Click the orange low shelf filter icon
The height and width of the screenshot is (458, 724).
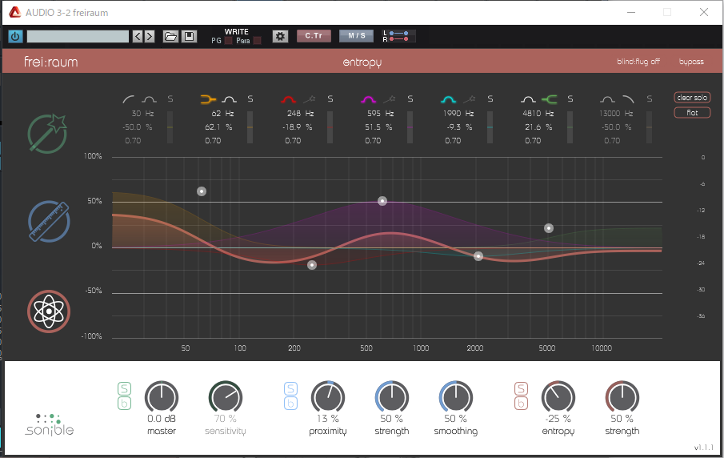208,99
